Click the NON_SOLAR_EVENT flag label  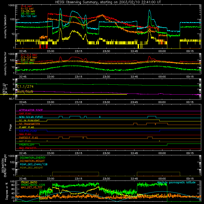[x=31, y=117]
